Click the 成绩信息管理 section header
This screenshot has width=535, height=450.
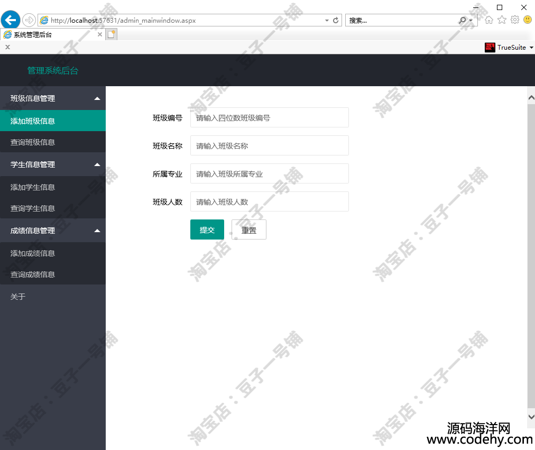pyautogui.click(x=53, y=231)
